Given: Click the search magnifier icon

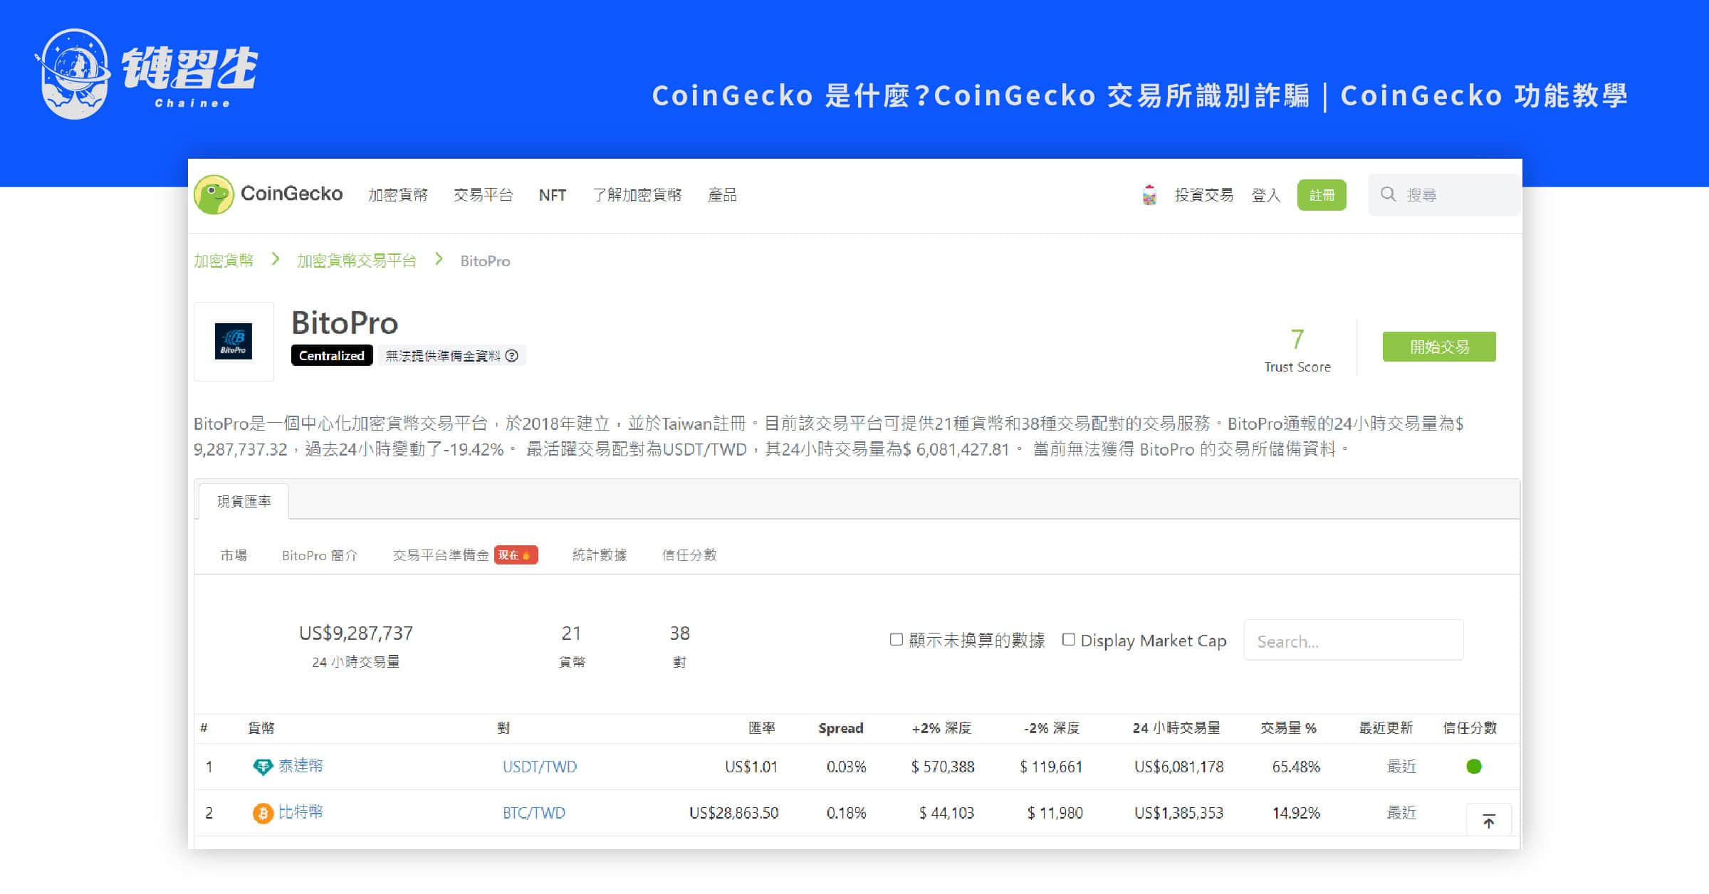Looking at the screenshot, I should pyautogui.click(x=1388, y=194).
